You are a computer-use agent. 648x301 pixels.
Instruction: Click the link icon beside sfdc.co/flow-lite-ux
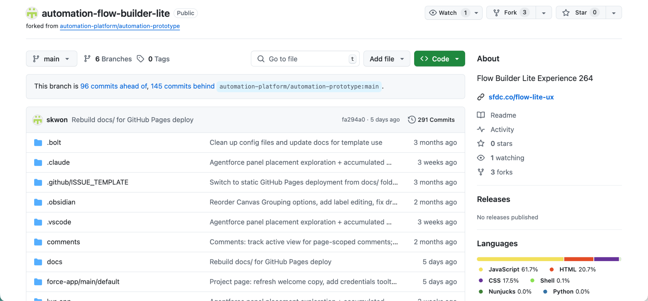pyautogui.click(x=481, y=97)
